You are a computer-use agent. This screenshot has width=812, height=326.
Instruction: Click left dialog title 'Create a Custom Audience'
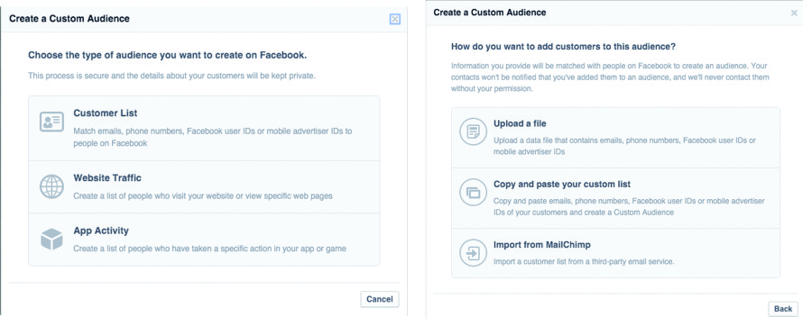69,19
